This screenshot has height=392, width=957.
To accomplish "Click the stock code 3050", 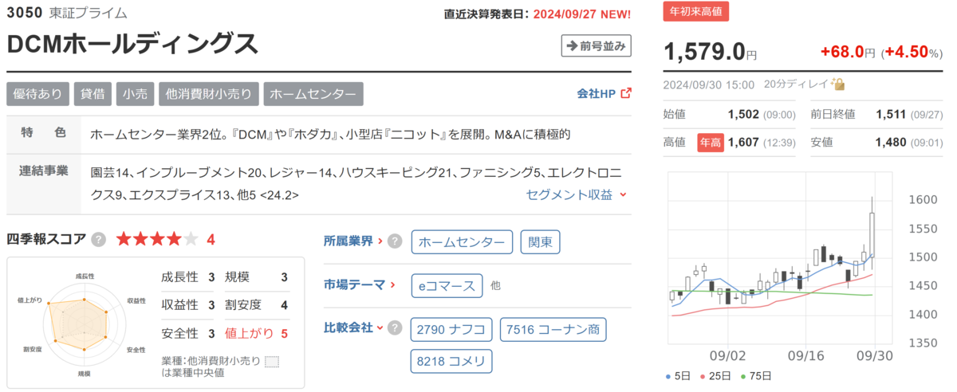I will click(24, 13).
